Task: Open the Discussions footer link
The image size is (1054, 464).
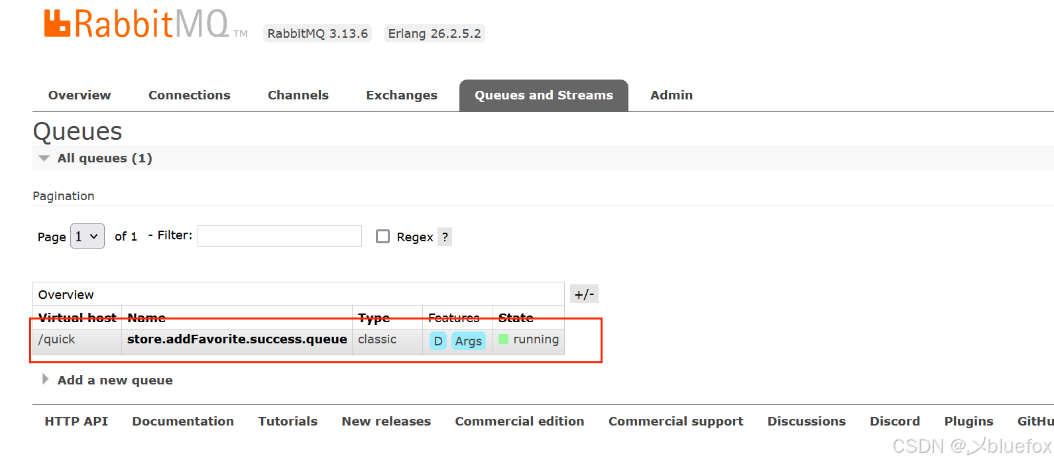Action: 807,421
